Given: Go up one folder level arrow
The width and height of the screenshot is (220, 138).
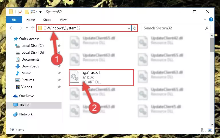Looking at the screenshot, I should pos(33,28).
